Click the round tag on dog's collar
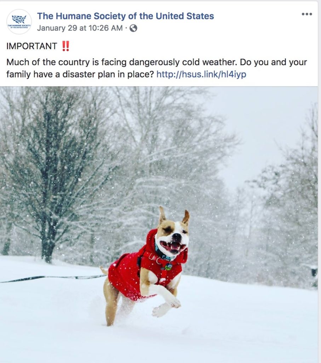 click(168, 267)
